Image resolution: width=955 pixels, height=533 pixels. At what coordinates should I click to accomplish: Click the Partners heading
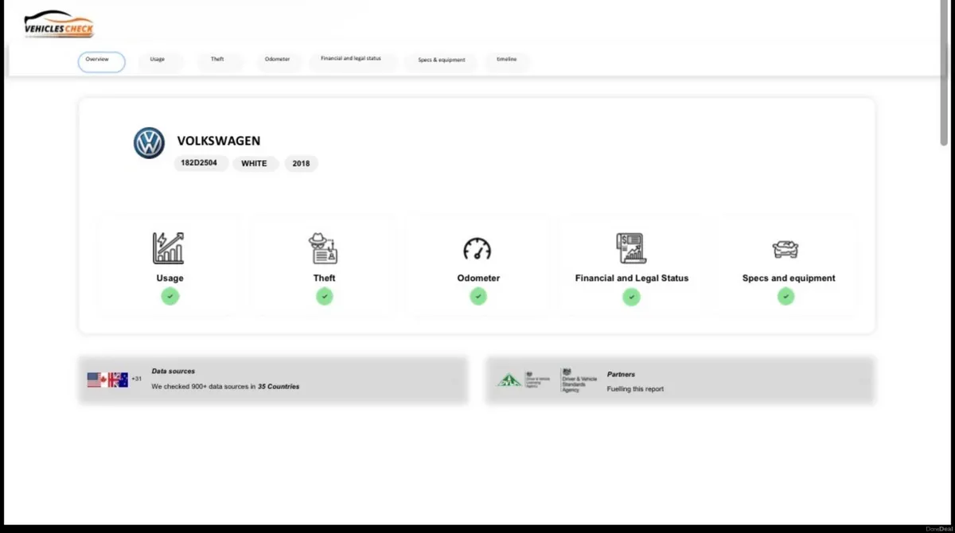(x=621, y=374)
